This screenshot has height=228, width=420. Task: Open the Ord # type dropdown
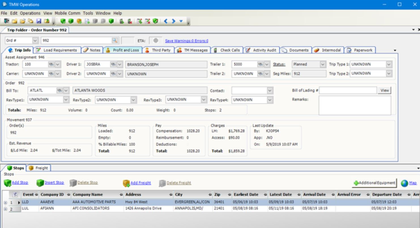click(35, 41)
